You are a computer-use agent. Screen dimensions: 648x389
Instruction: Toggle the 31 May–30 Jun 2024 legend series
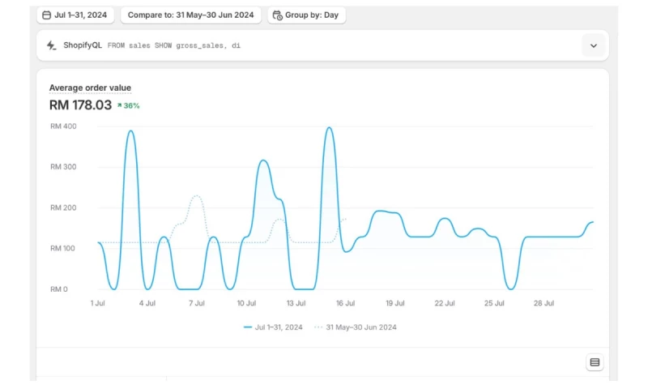(x=360, y=327)
